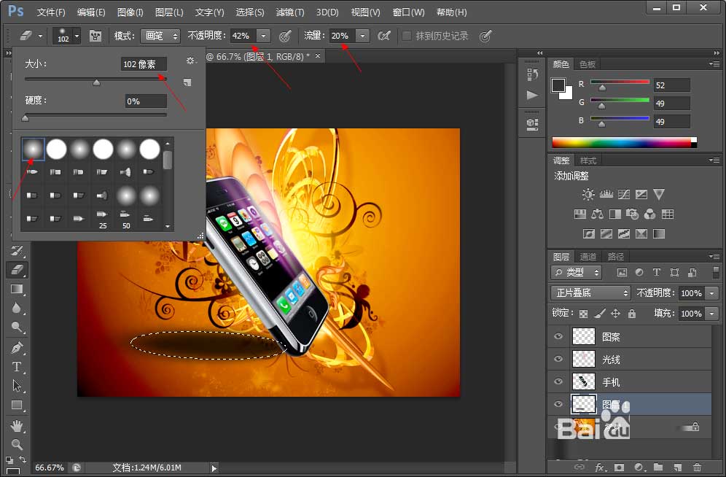Switch to the 色板 tab

click(x=587, y=64)
